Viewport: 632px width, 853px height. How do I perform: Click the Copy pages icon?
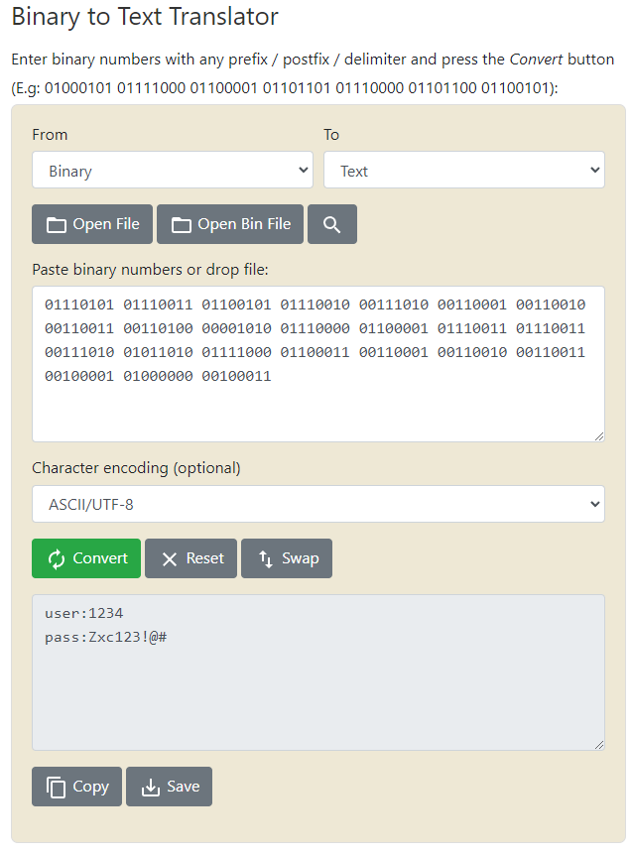(x=57, y=788)
